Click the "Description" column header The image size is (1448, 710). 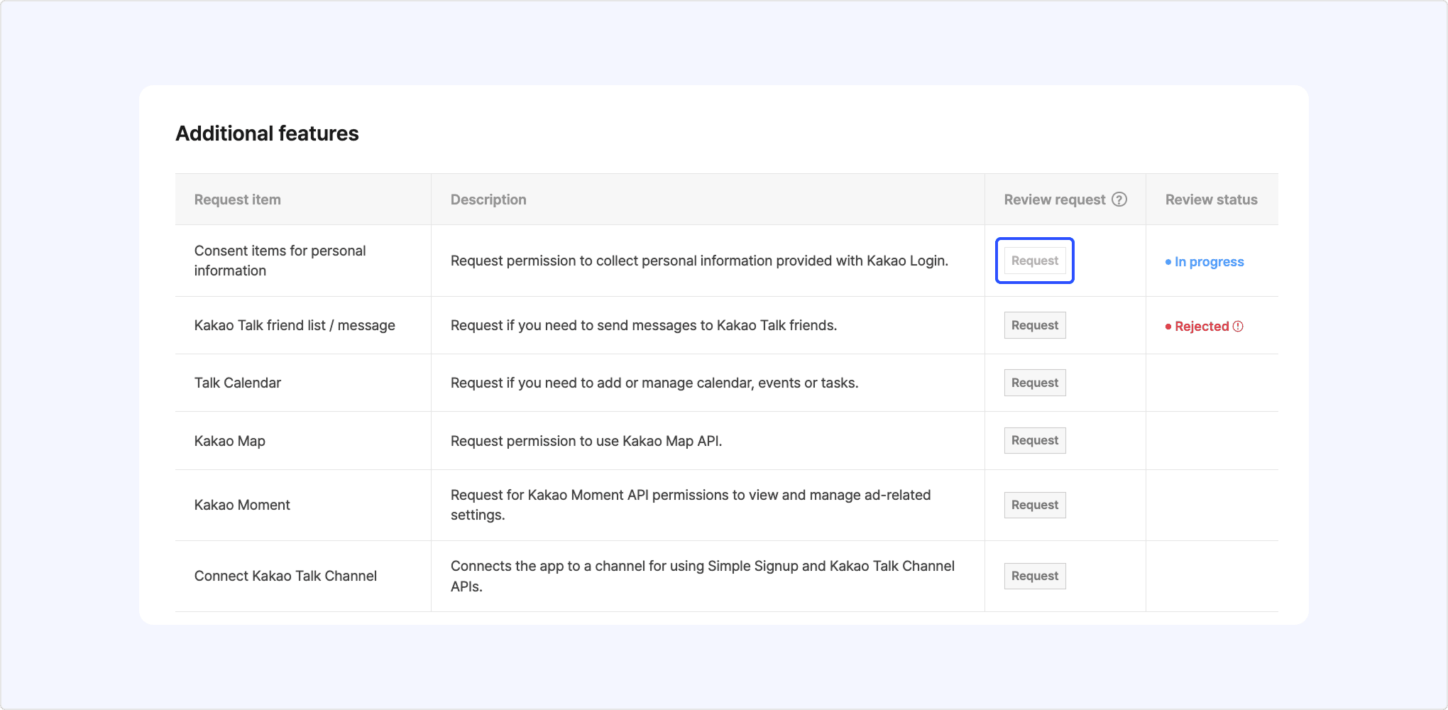pos(488,200)
